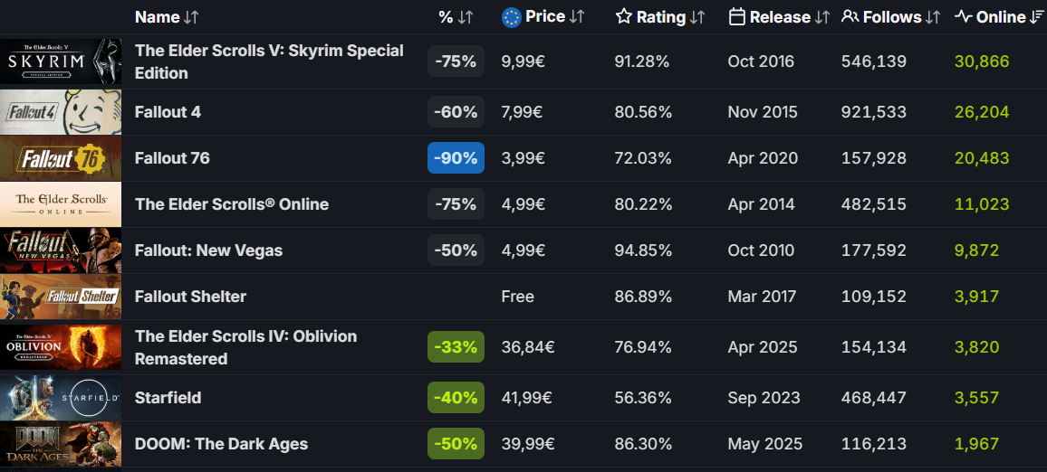This screenshot has height=472, width=1047.
Task: Open DOOM: The Dark Ages link
Action: 221,444
